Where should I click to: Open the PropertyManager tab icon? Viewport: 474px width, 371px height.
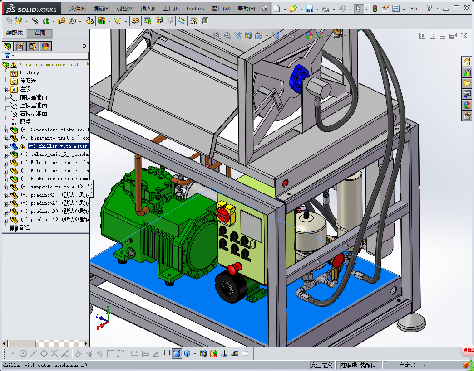tap(20, 46)
